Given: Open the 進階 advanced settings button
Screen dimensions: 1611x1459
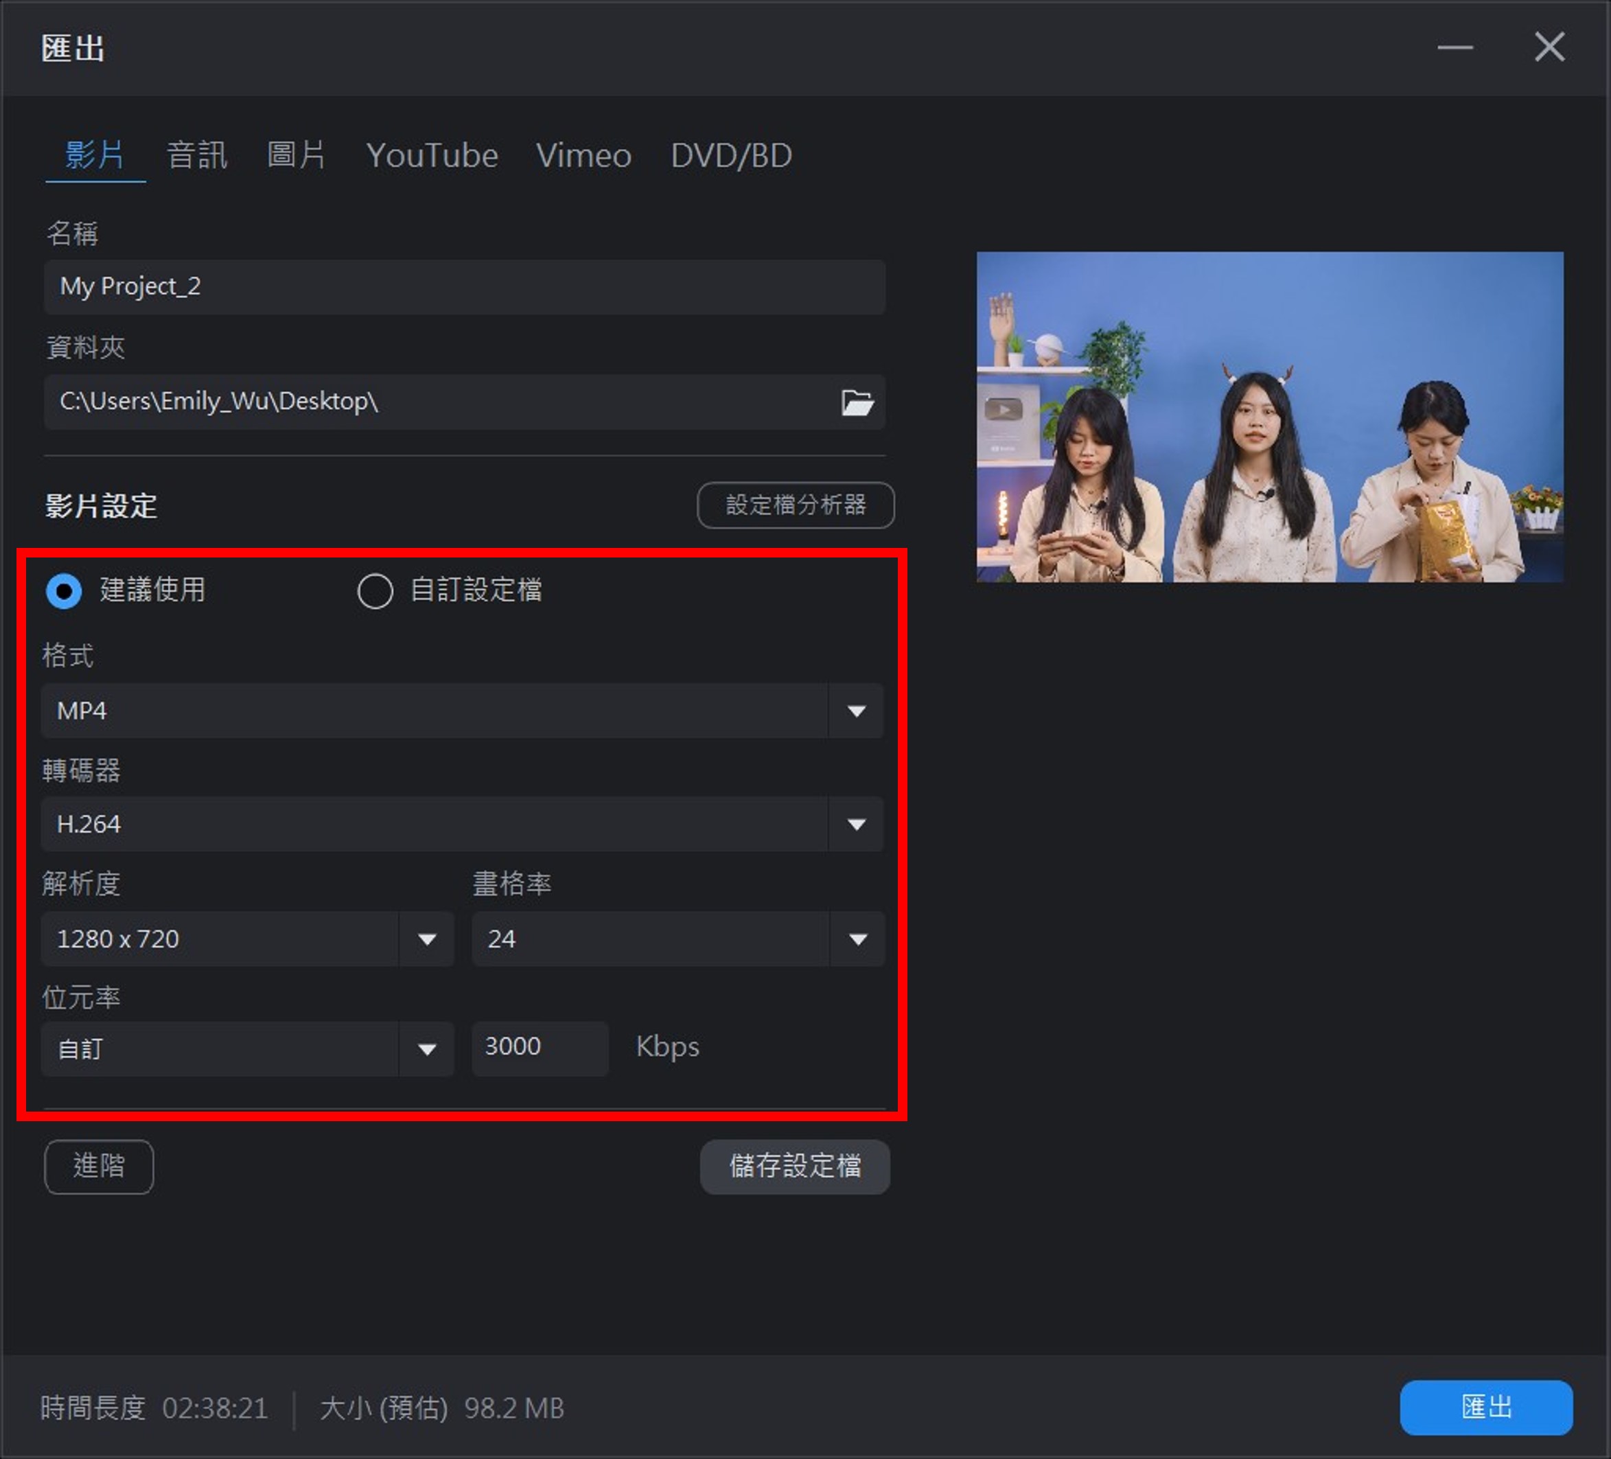Looking at the screenshot, I should (x=98, y=1167).
